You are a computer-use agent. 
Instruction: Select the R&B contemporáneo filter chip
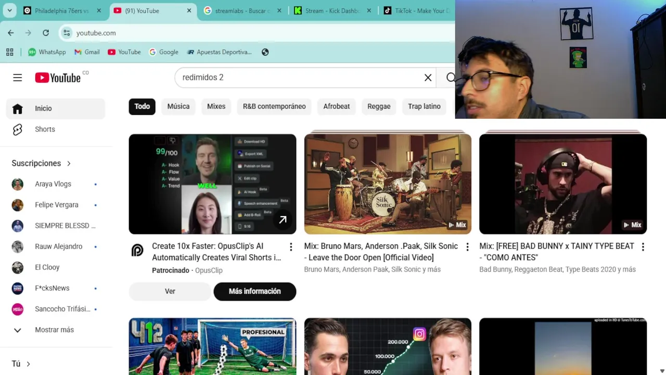point(274,106)
